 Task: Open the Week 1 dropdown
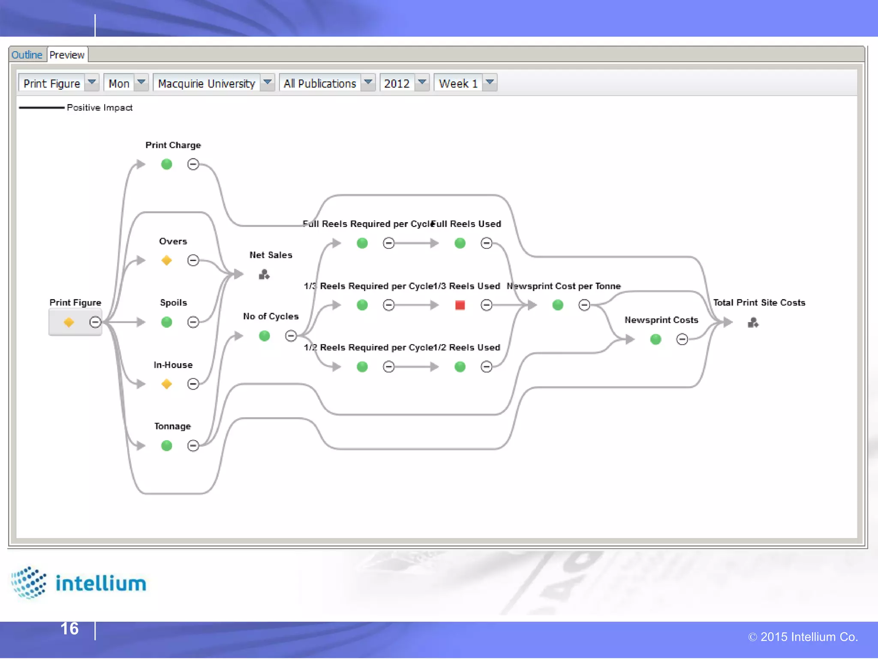point(490,82)
